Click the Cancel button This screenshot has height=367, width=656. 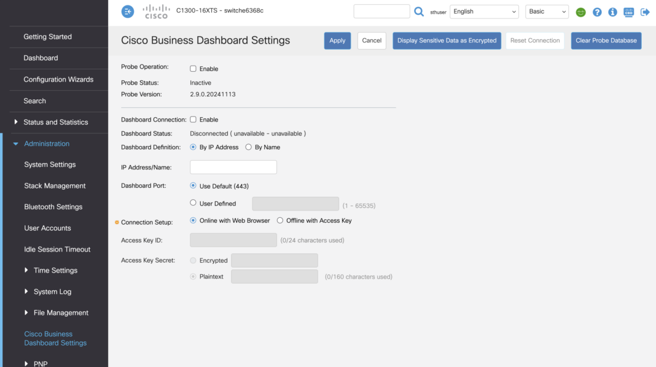[372, 41]
